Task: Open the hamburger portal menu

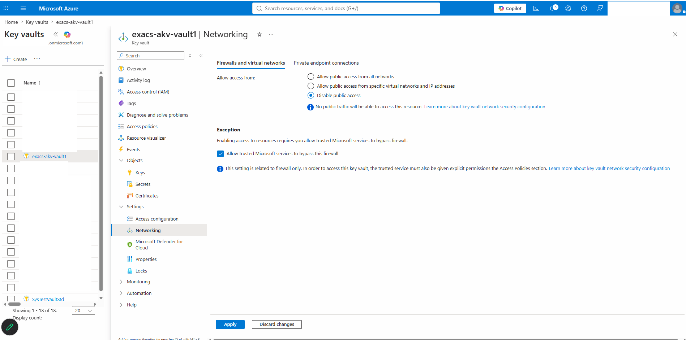Action: point(23,8)
